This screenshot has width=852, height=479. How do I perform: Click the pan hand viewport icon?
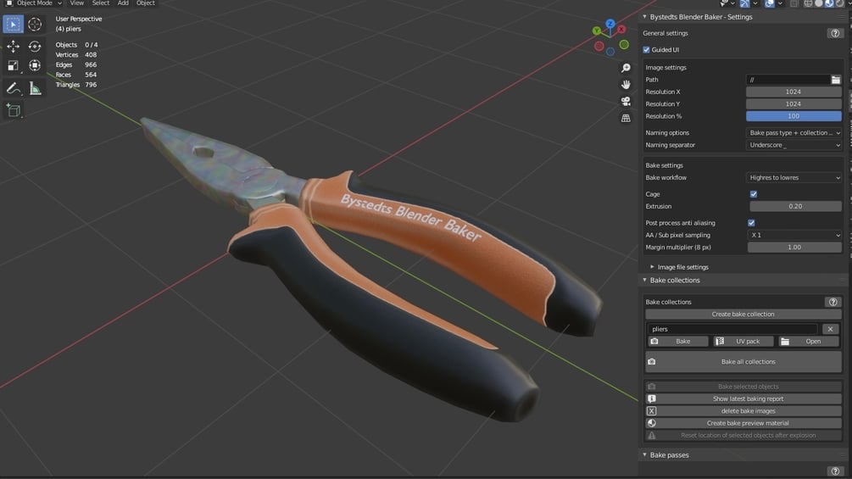click(626, 85)
